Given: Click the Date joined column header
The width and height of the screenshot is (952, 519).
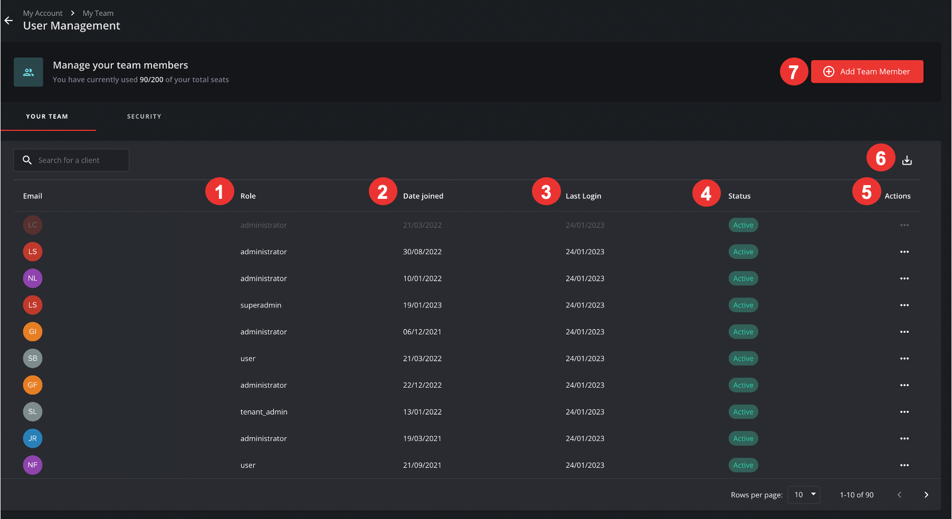Looking at the screenshot, I should 423,196.
